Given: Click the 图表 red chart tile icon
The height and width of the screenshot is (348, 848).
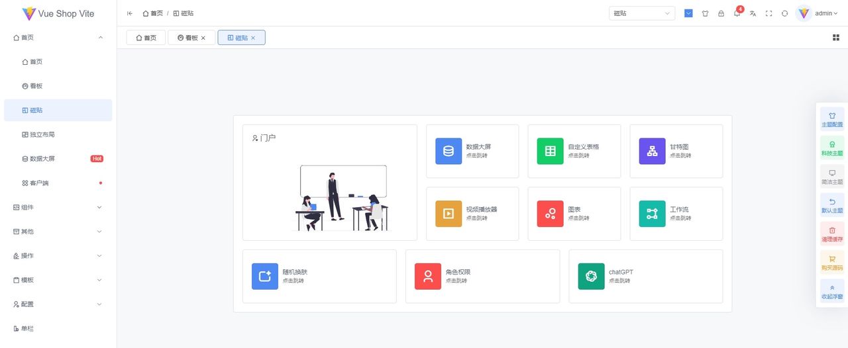Looking at the screenshot, I should click(551, 214).
